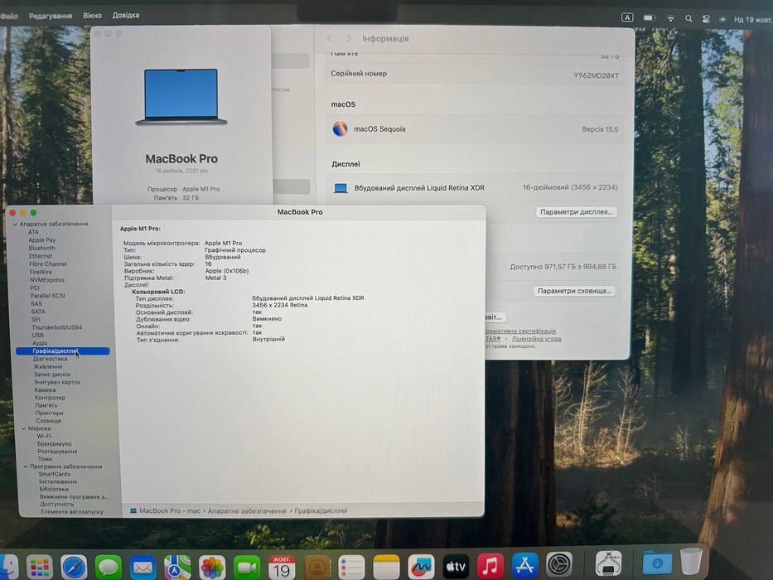Click Wi-Fi icon in menu bar
This screenshot has height=580, width=773.
(x=670, y=18)
